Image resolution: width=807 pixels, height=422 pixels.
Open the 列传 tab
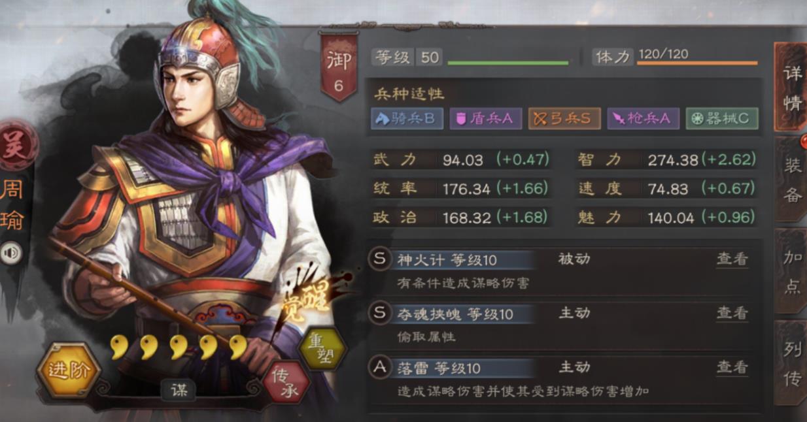point(792,363)
